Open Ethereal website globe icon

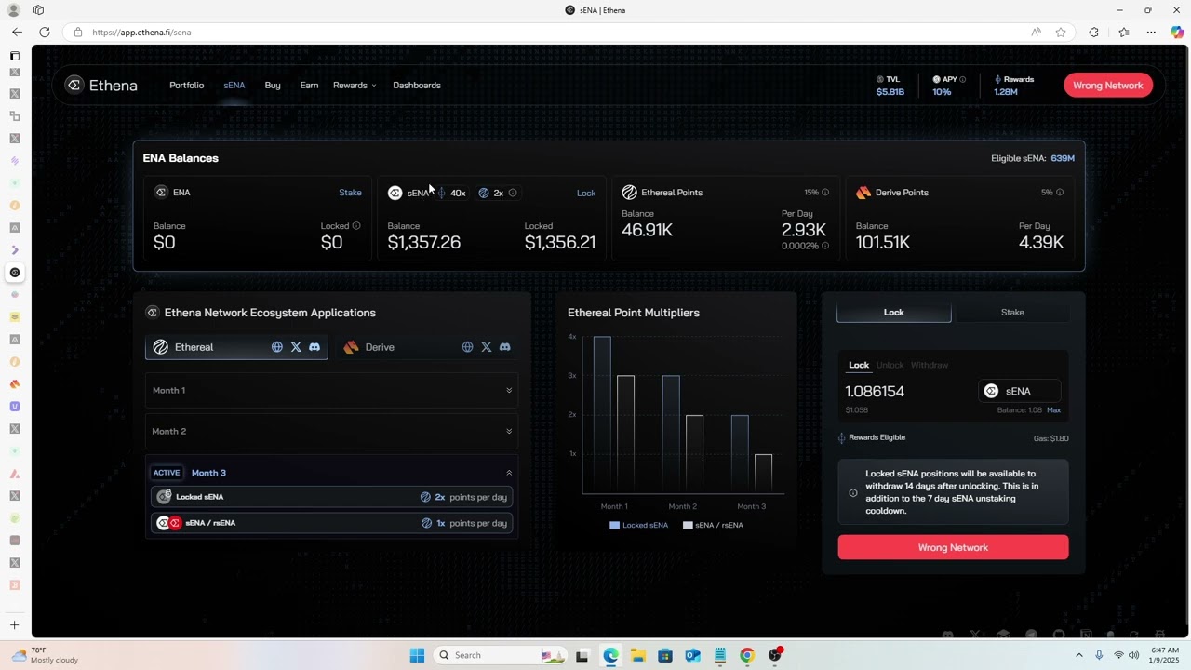[277, 347]
